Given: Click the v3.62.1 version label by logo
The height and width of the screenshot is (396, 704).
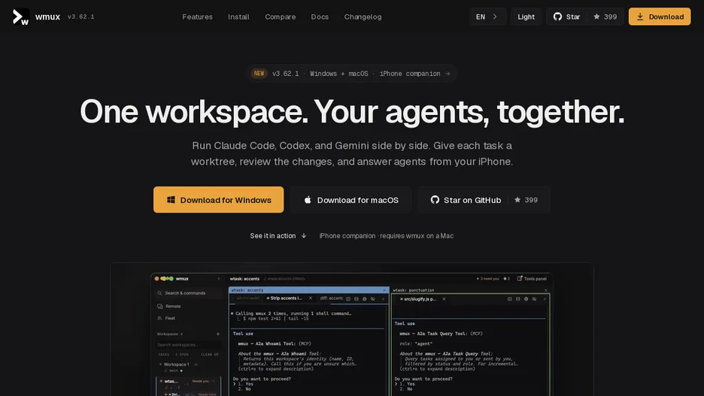Looking at the screenshot, I should click(80, 17).
